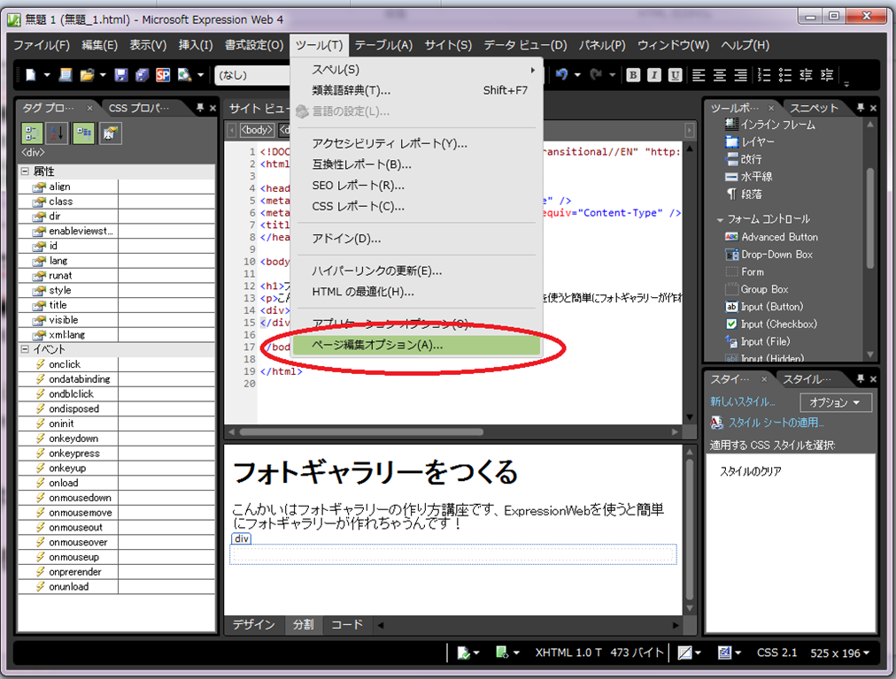Open the preview browser dropdown arrow
Image resolution: width=896 pixels, height=679 pixels.
201,75
